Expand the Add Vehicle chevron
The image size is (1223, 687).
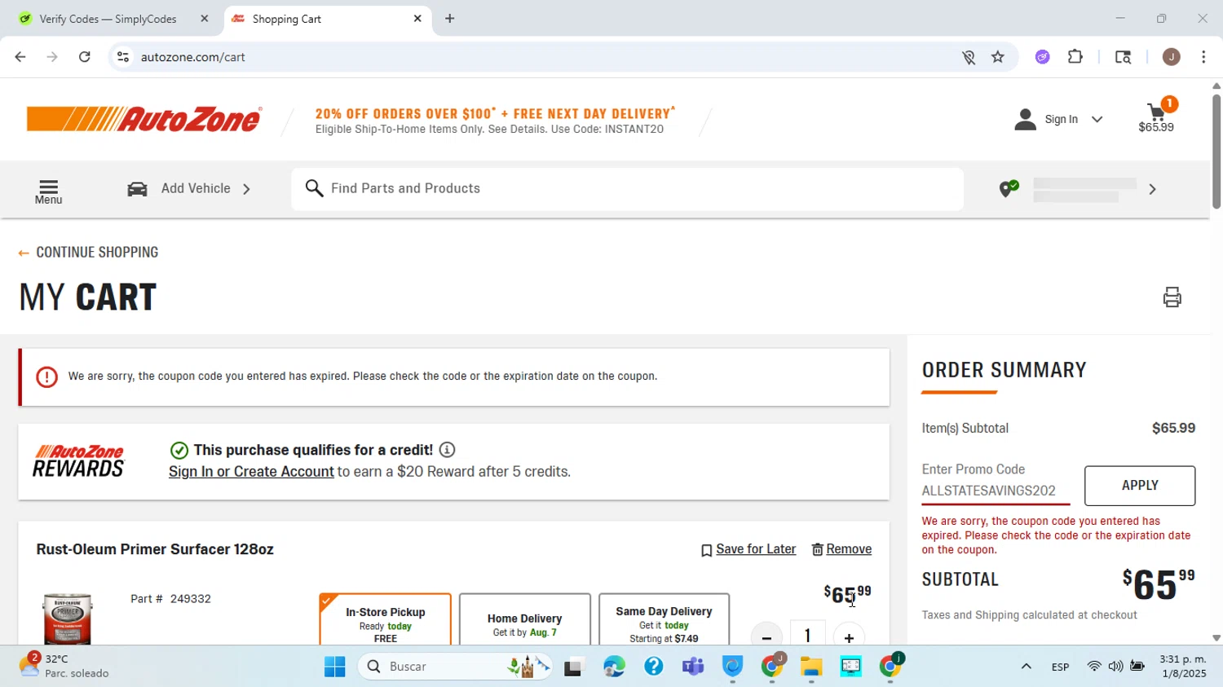tap(246, 189)
